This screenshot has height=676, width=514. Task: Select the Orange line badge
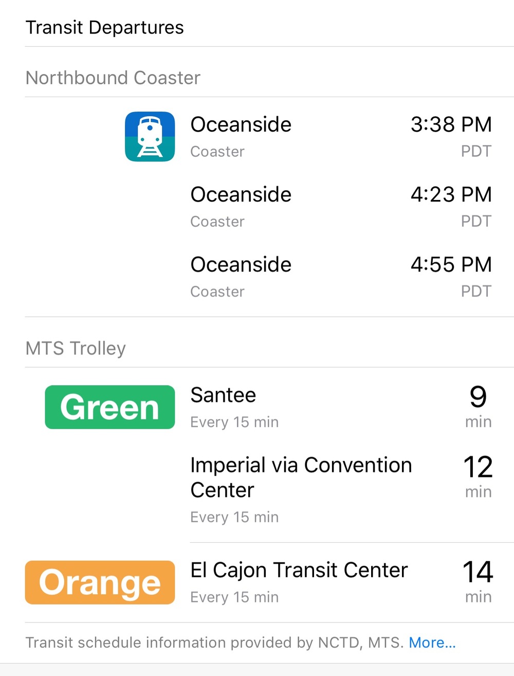[100, 582]
